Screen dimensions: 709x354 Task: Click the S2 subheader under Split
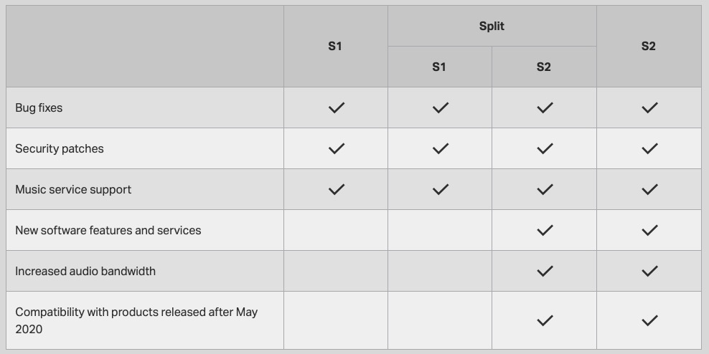pyautogui.click(x=544, y=67)
